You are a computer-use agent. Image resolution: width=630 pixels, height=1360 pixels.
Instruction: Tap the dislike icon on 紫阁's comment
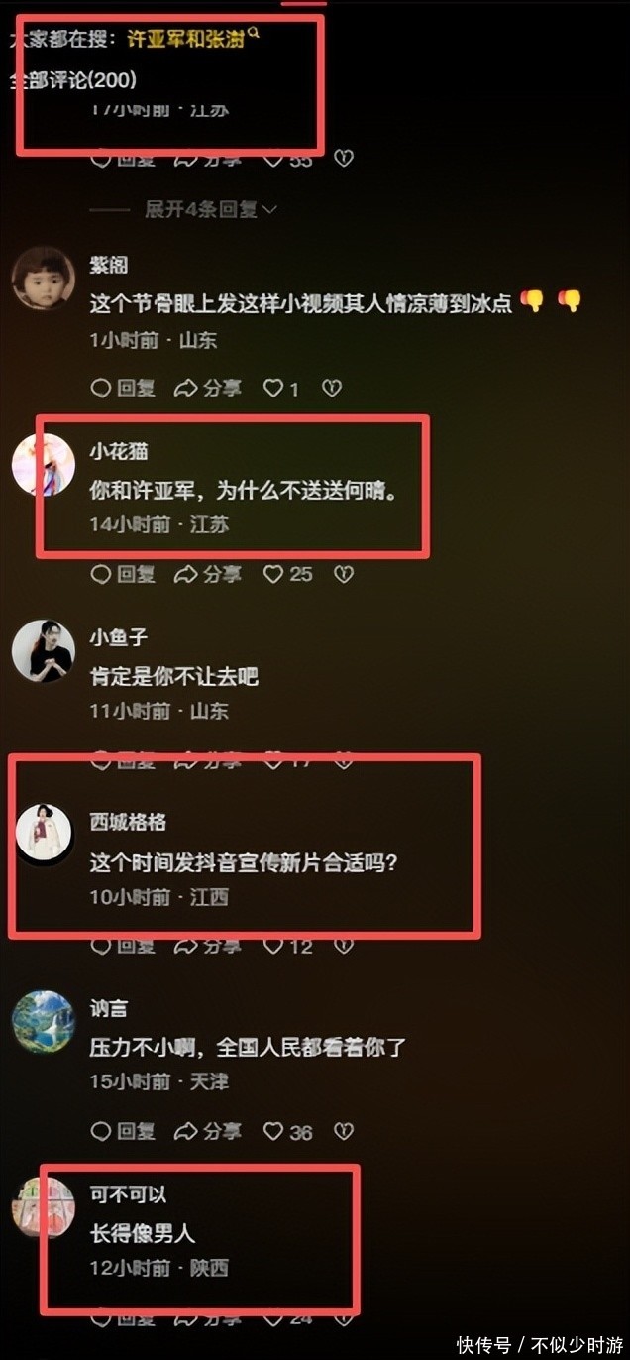[x=332, y=389]
